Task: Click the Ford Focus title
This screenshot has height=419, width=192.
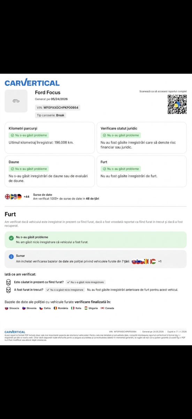Action: point(48,93)
